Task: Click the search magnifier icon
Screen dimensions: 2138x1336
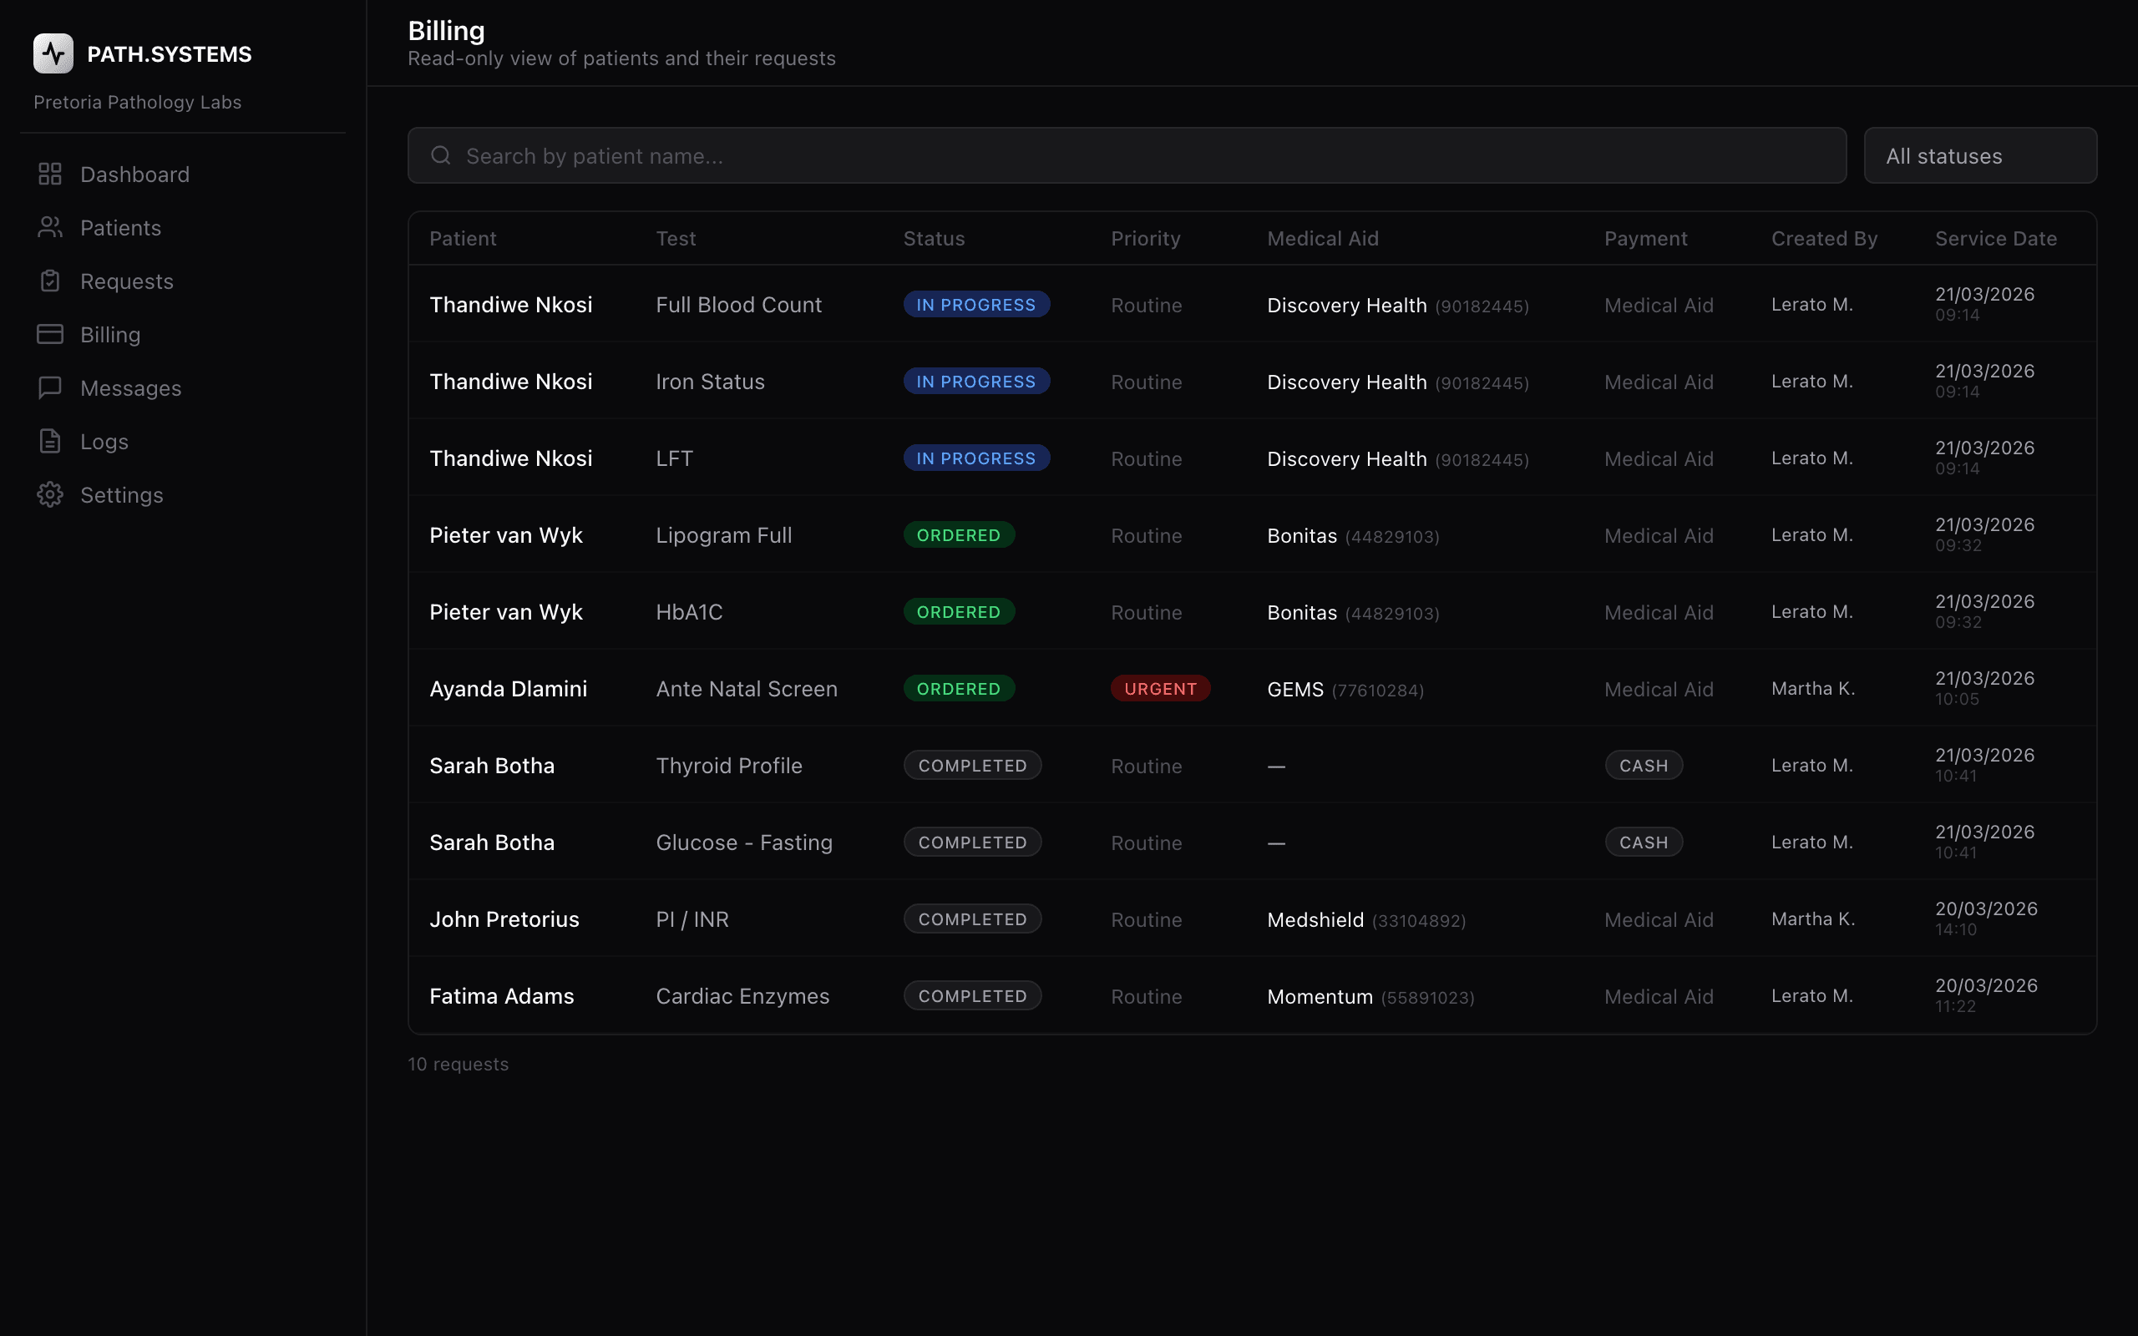Action: (442, 154)
